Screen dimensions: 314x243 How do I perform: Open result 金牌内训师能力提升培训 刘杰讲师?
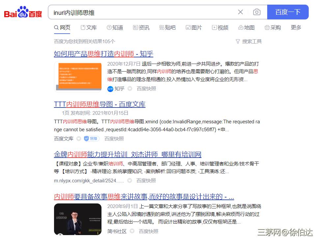click(128, 154)
